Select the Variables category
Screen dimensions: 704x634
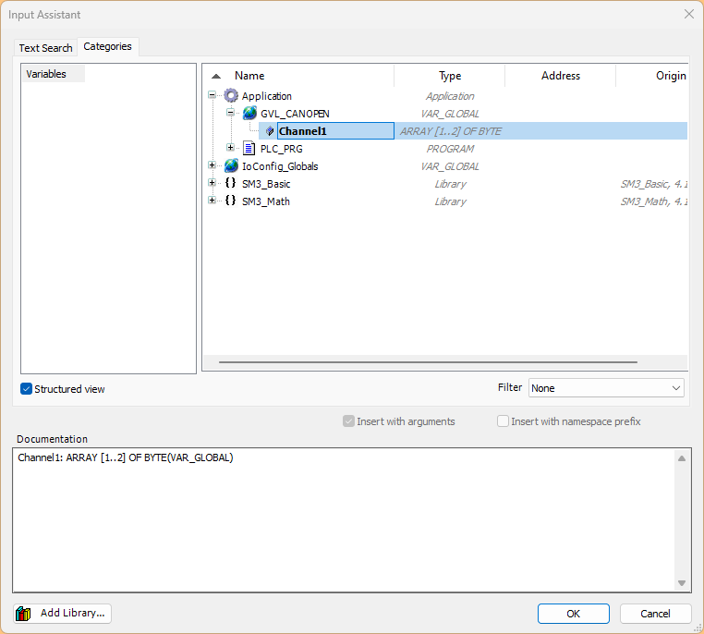pyautogui.click(x=53, y=74)
